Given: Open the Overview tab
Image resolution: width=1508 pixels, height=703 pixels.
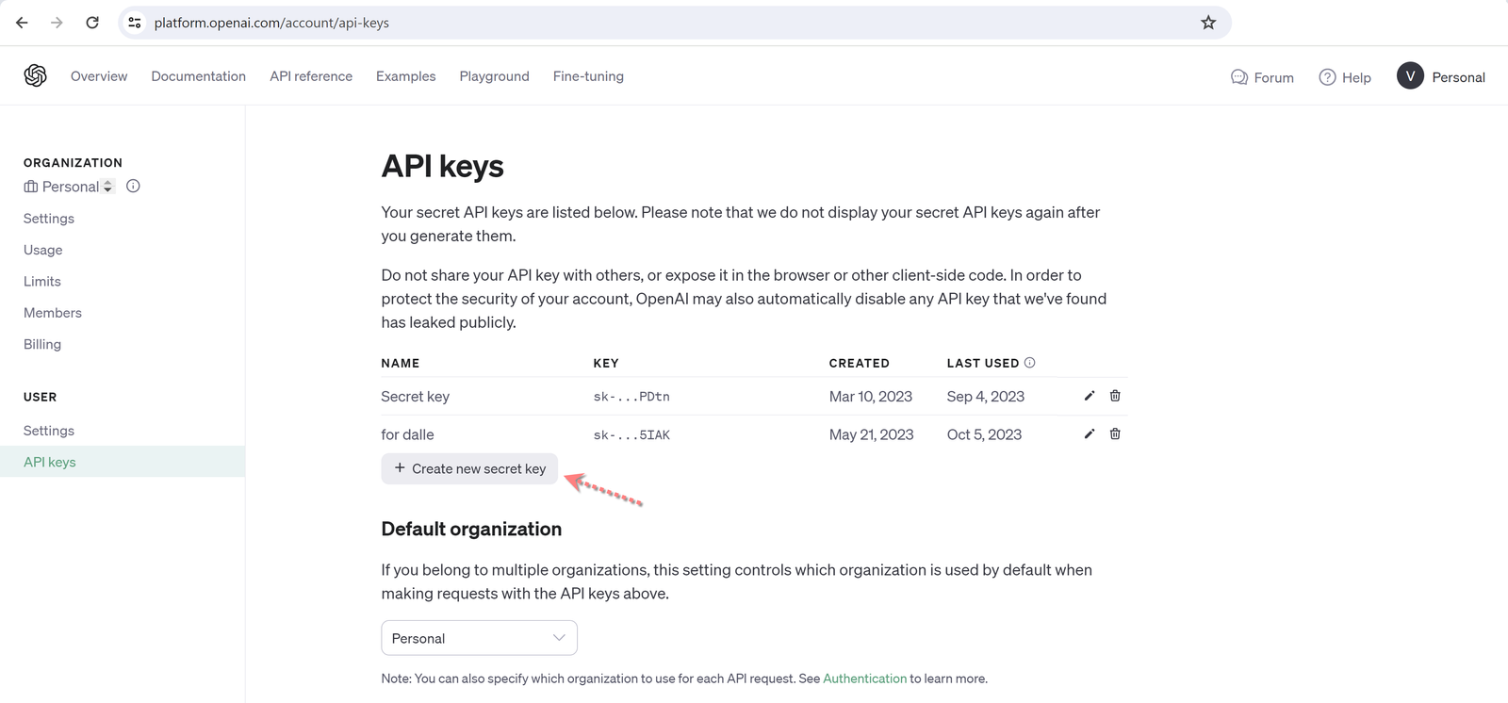Looking at the screenshot, I should click(x=99, y=76).
